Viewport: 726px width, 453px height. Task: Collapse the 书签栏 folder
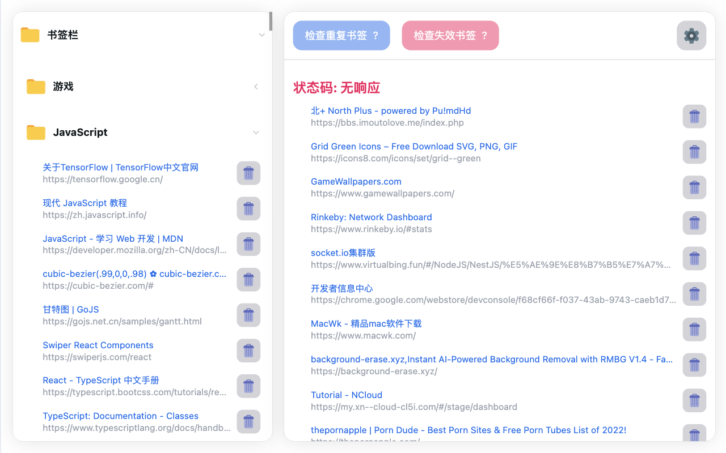pos(261,35)
